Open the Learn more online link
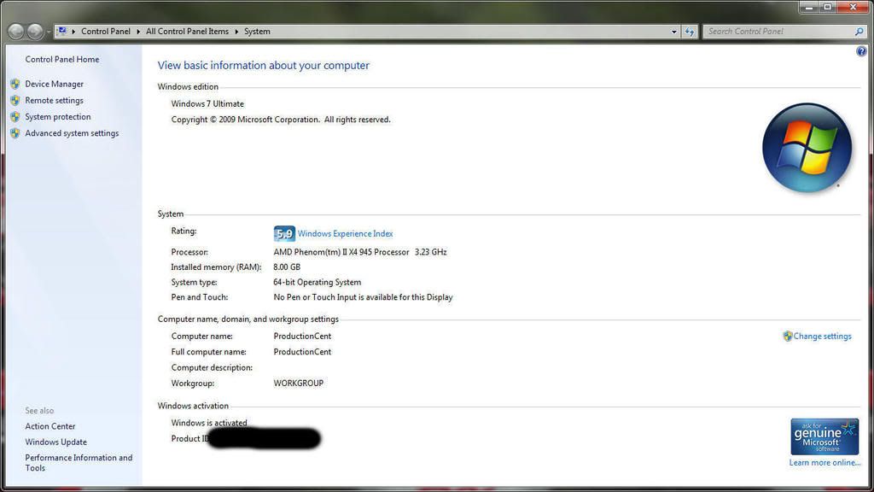Screen dimensions: 874x492 pos(824,463)
